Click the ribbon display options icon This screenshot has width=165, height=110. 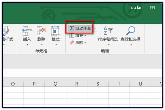tap(152, 8)
